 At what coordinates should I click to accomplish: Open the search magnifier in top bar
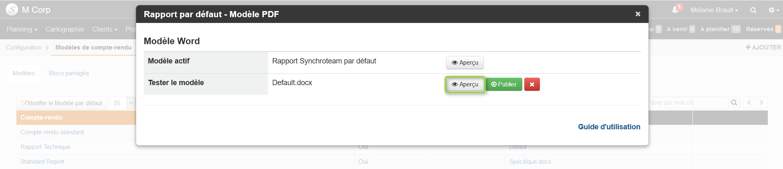pos(753,10)
